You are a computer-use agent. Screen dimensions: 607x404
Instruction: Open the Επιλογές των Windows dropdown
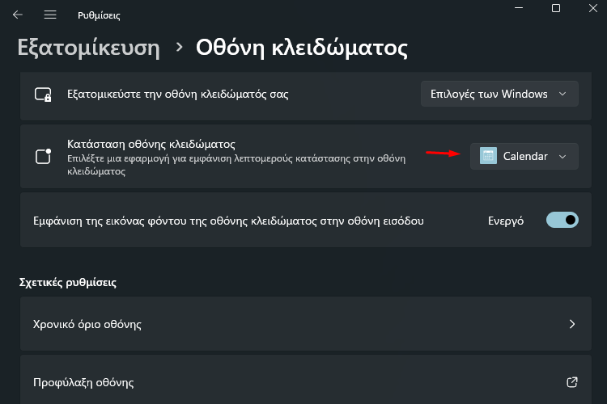pos(499,94)
